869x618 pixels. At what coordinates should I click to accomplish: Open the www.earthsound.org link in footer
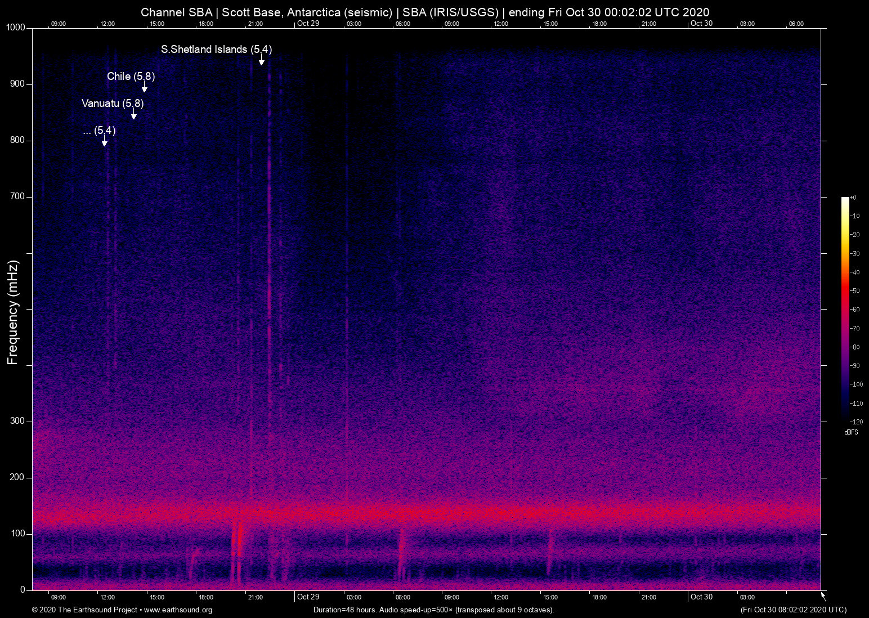(x=178, y=610)
